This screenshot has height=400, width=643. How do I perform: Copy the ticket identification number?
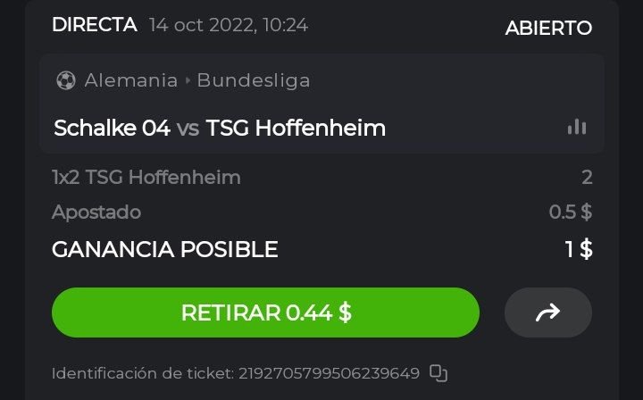click(438, 373)
